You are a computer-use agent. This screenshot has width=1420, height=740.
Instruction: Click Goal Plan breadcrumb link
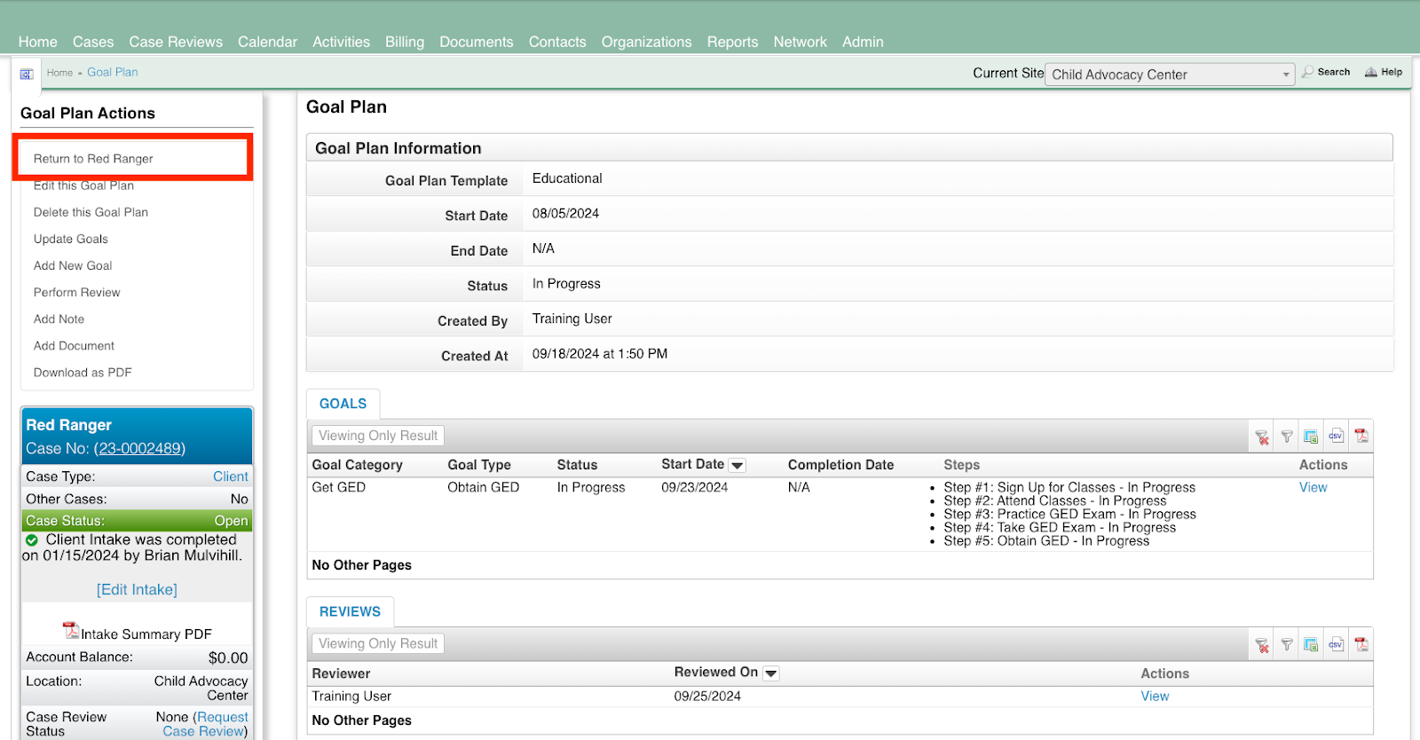point(113,73)
